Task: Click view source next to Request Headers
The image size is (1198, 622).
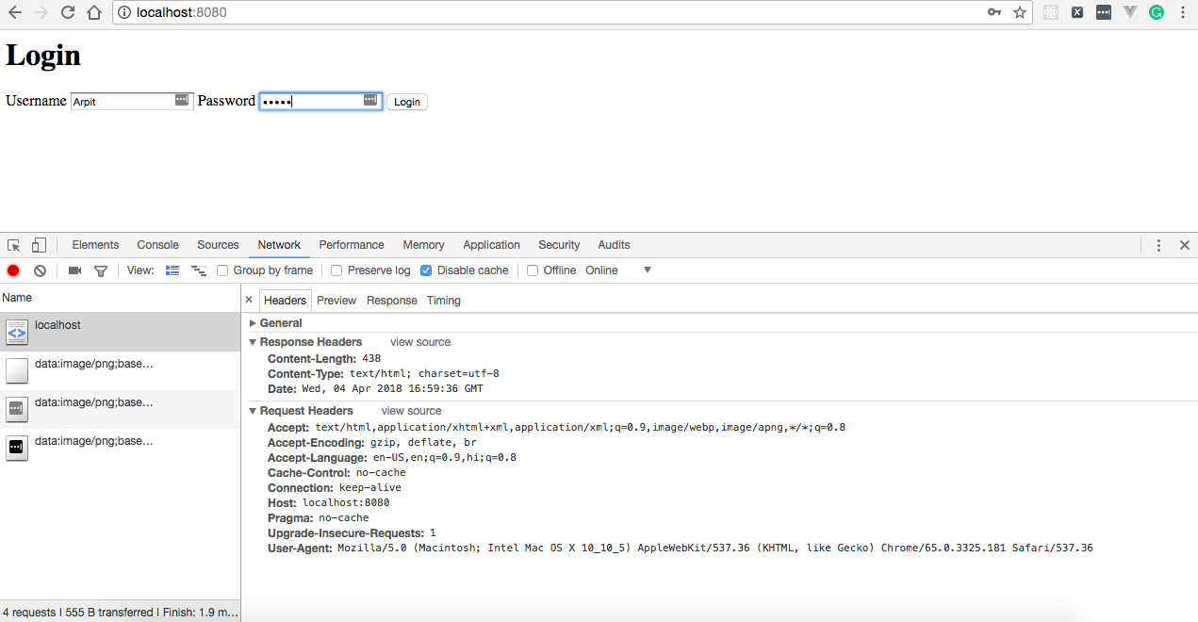Action: (x=411, y=411)
